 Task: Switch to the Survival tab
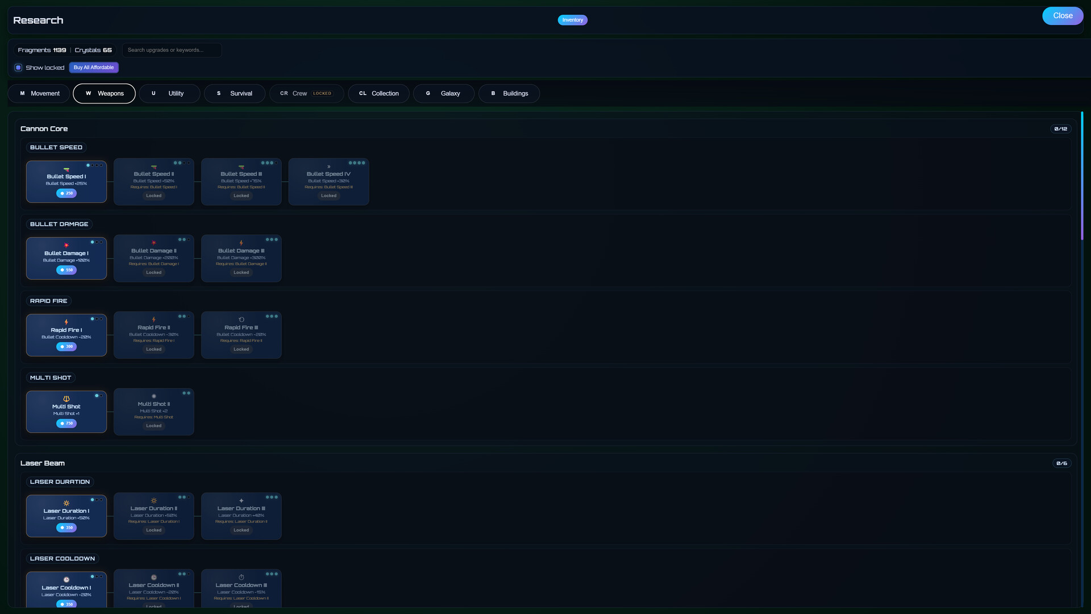click(x=234, y=93)
